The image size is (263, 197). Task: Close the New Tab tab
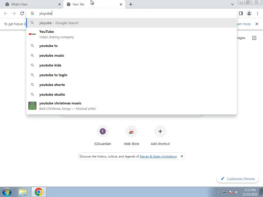pos(121,4)
